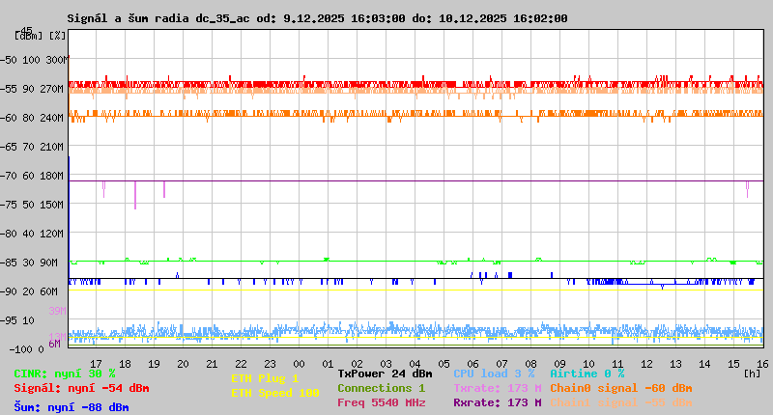Click the '[dBm]' axis unit label
Screen dimensions: 773x415
tap(29, 36)
